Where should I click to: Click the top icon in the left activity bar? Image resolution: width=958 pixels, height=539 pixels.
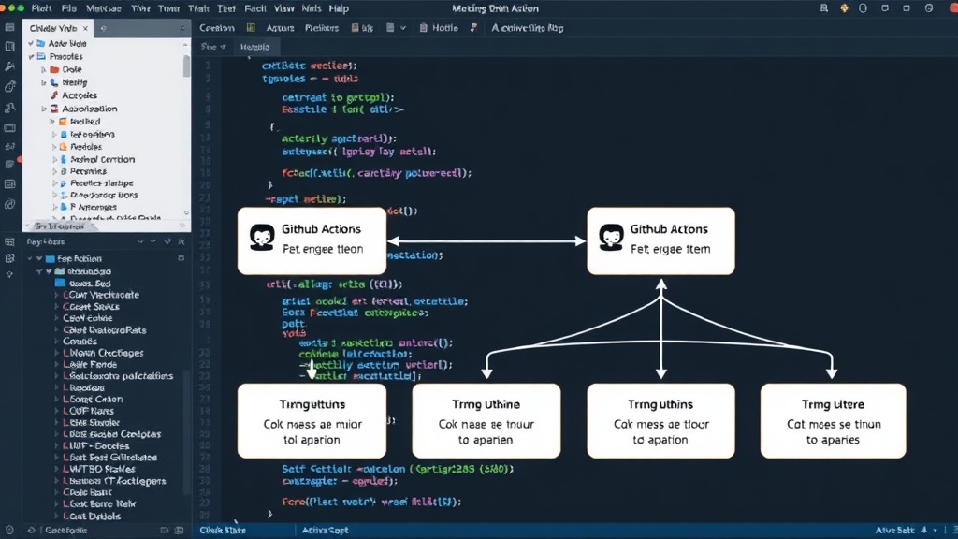(9, 27)
